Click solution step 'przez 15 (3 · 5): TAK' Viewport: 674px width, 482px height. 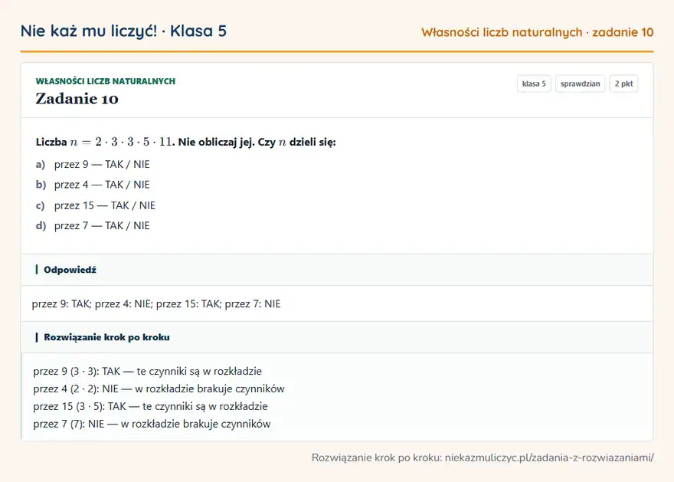point(150,406)
